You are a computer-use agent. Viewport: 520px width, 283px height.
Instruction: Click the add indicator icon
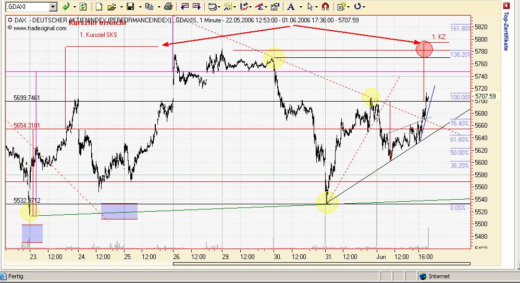pos(228,6)
